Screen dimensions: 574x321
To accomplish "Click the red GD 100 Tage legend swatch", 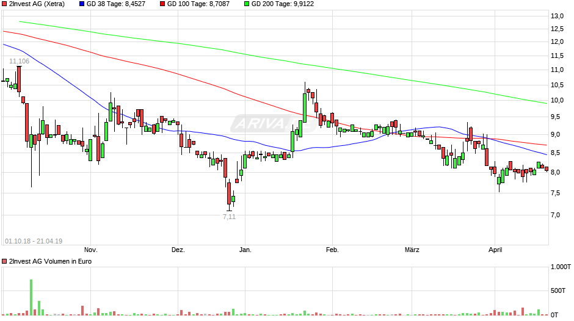I will tap(162, 4).
